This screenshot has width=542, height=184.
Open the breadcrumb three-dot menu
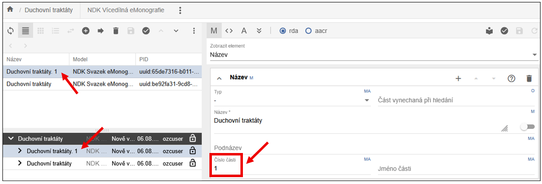180,10
